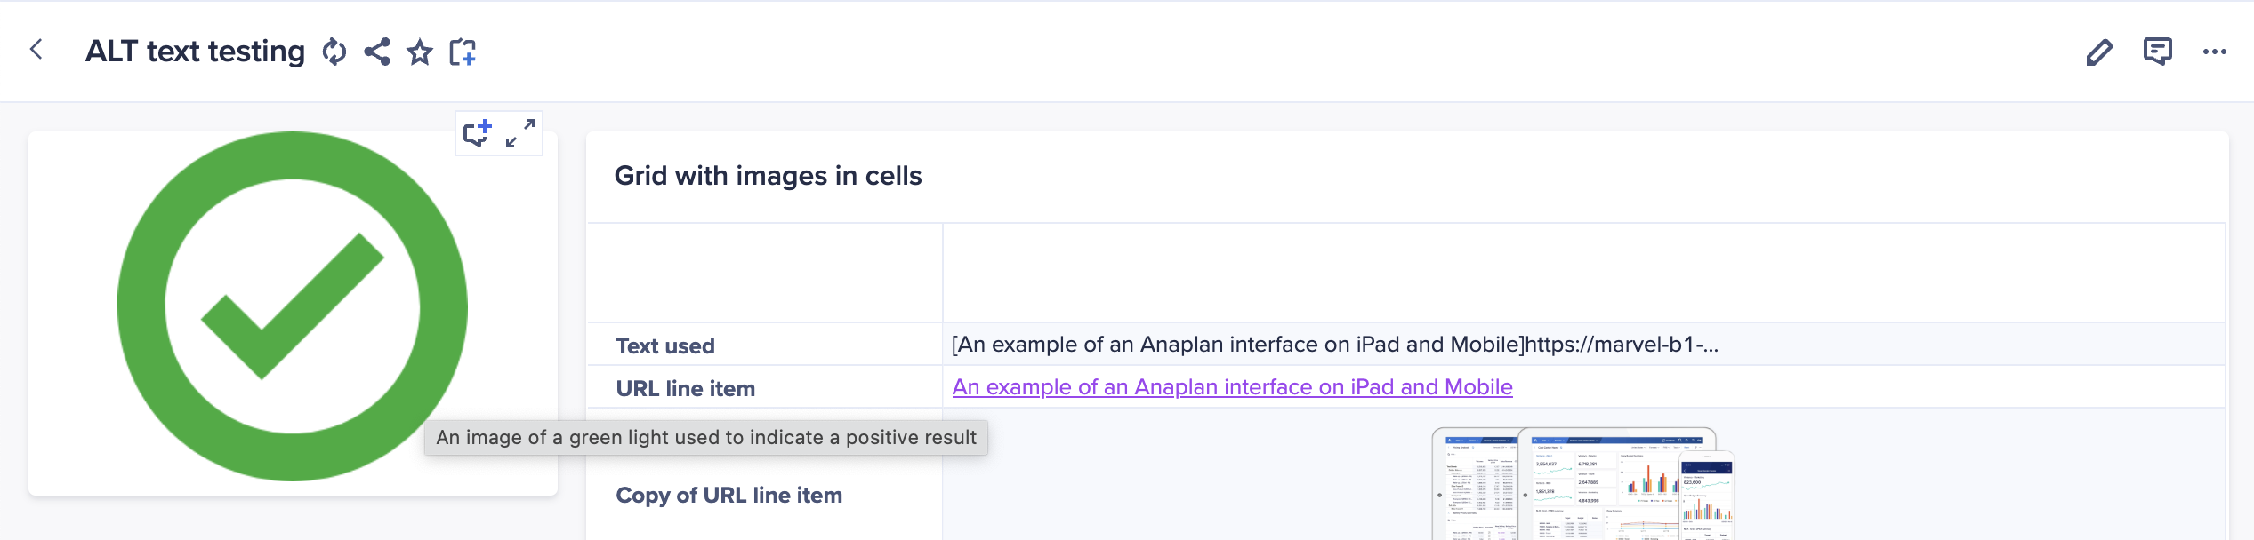Click the Anaplan devices thumbnail image
This screenshot has height=540, width=2254.
click(x=1583, y=484)
